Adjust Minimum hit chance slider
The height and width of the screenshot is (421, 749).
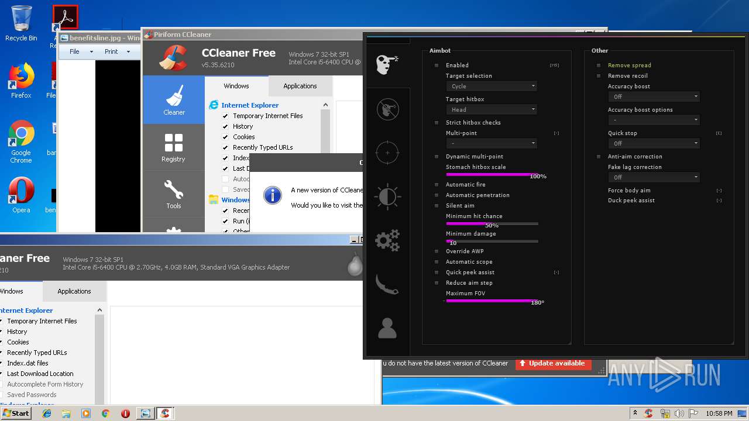[492, 223]
